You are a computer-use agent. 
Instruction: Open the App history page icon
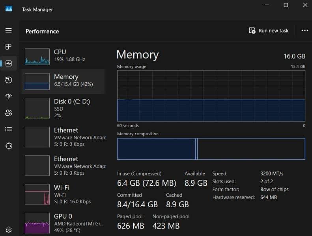(8, 80)
